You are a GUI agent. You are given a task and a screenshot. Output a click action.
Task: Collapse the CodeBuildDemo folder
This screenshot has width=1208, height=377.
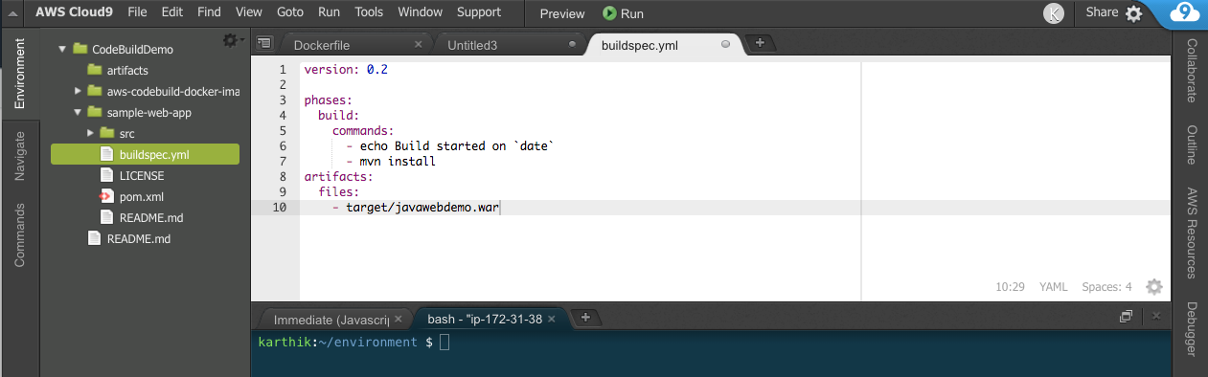tap(62, 49)
